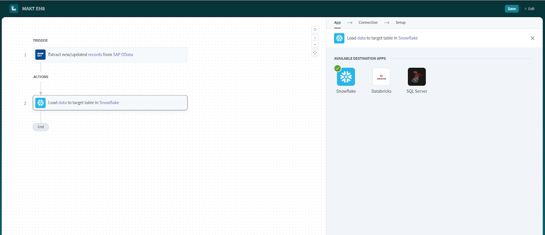Click the Snowflake label under its tile

coord(346,91)
